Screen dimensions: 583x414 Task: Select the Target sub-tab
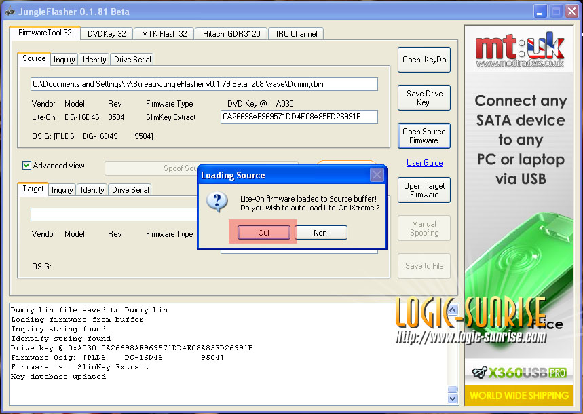tap(33, 189)
